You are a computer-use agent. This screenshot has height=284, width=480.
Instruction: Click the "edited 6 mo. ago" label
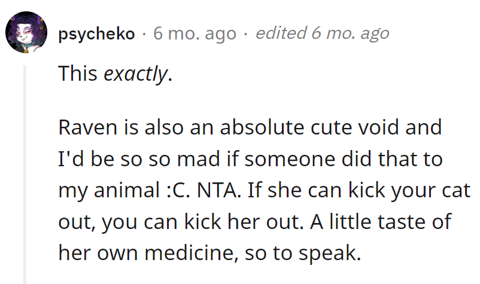point(322,34)
